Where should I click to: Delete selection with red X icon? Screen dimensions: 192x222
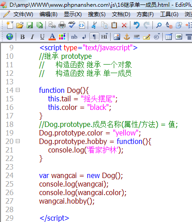pyautogui.click(x=124, y=25)
